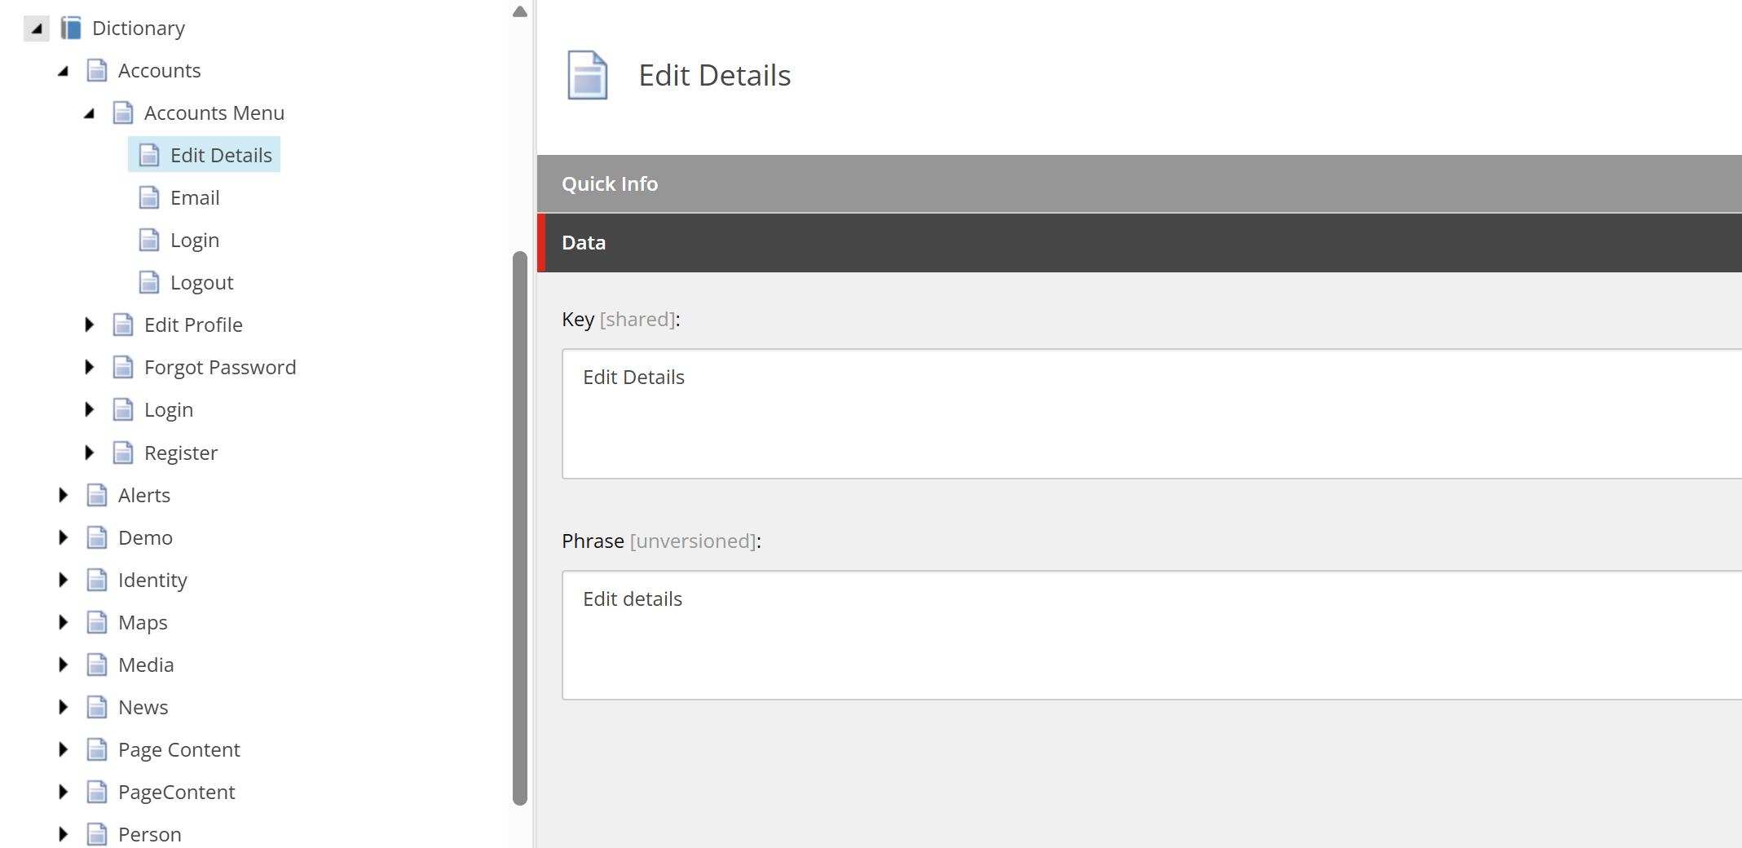The image size is (1742, 848).
Task: Click the Forgot Password document icon
Action: tap(123, 367)
